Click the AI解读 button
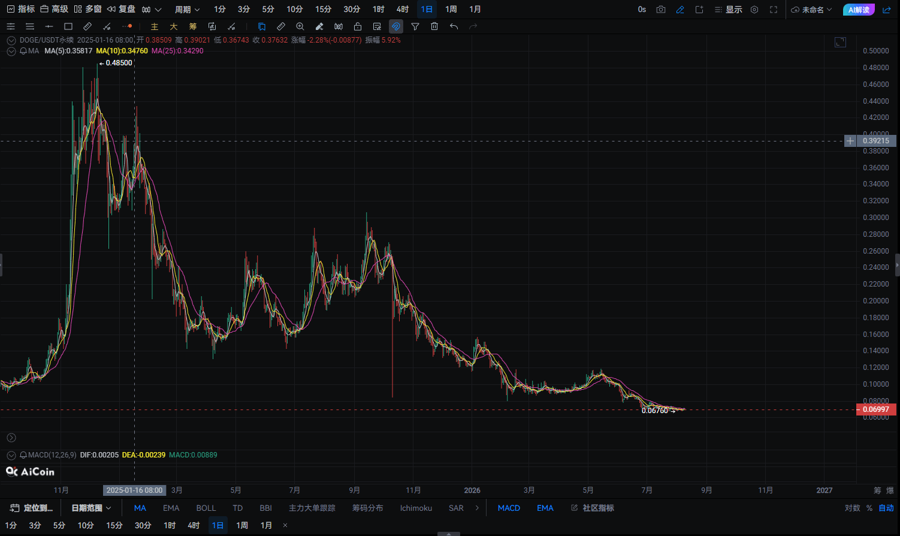900x536 pixels. pyautogui.click(x=859, y=10)
